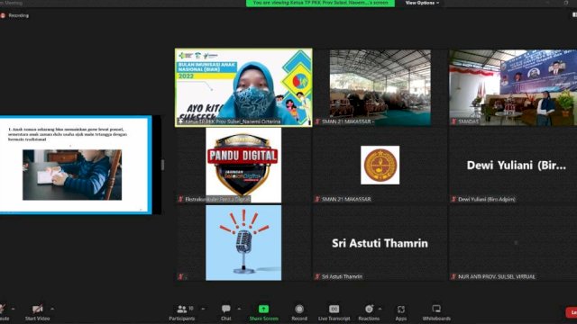Start recording with the Record icon
The width and height of the screenshot is (577, 324).
(299, 309)
